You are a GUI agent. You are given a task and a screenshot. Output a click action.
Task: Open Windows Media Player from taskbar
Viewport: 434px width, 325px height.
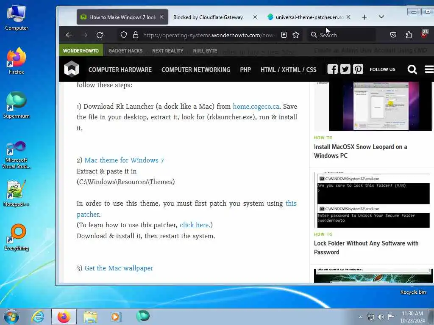tap(116, 317)
